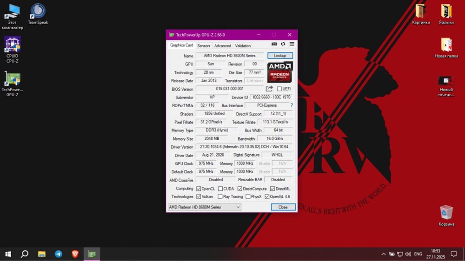Toggle the Ray Tracing checkbox
Image resolution: width=465 pixels, height=261 pixels.
(x=220, y=196)
